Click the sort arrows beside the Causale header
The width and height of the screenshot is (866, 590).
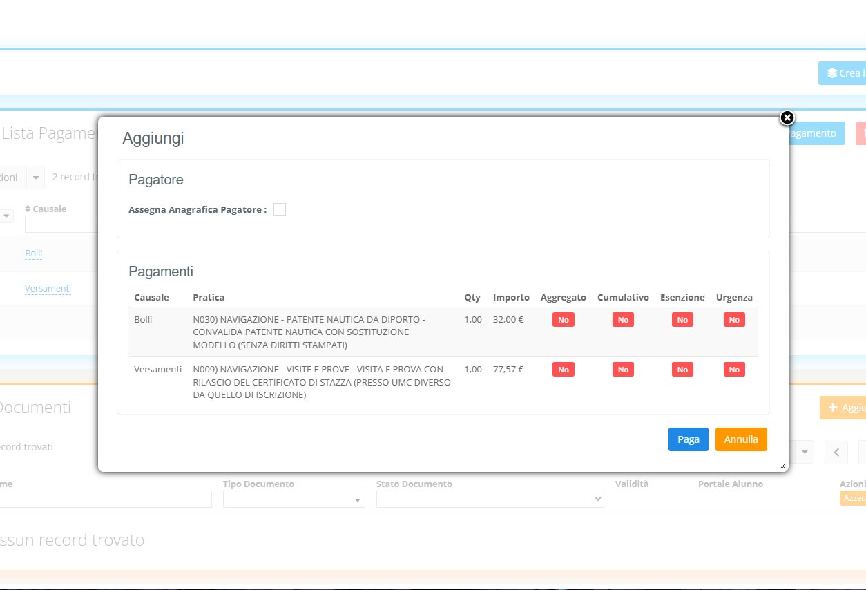click(x=28, y=209)
